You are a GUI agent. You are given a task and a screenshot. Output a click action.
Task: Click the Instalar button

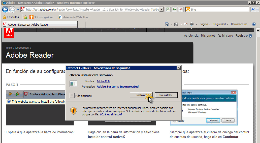[141, 95]
